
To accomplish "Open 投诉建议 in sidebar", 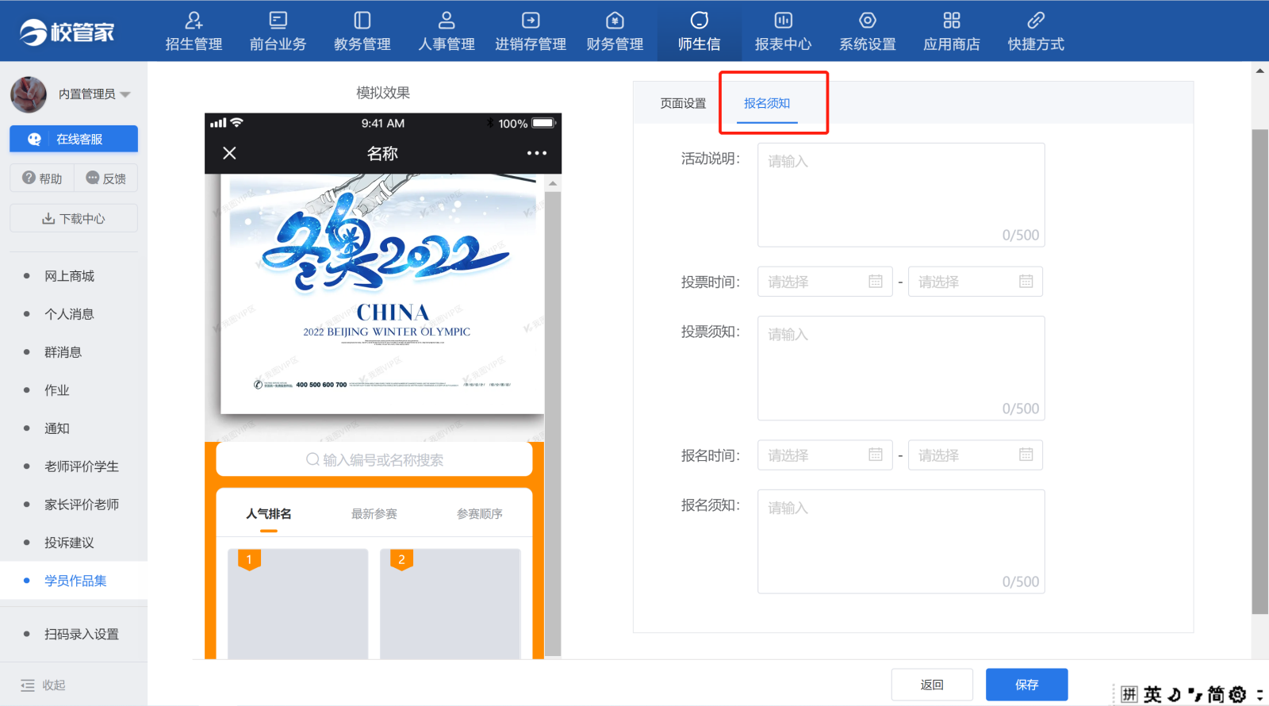I will (x=69, y=543).
